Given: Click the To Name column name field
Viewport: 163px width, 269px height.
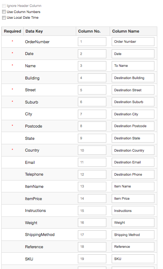Looking at the screenshot, I should click(133, 66).
